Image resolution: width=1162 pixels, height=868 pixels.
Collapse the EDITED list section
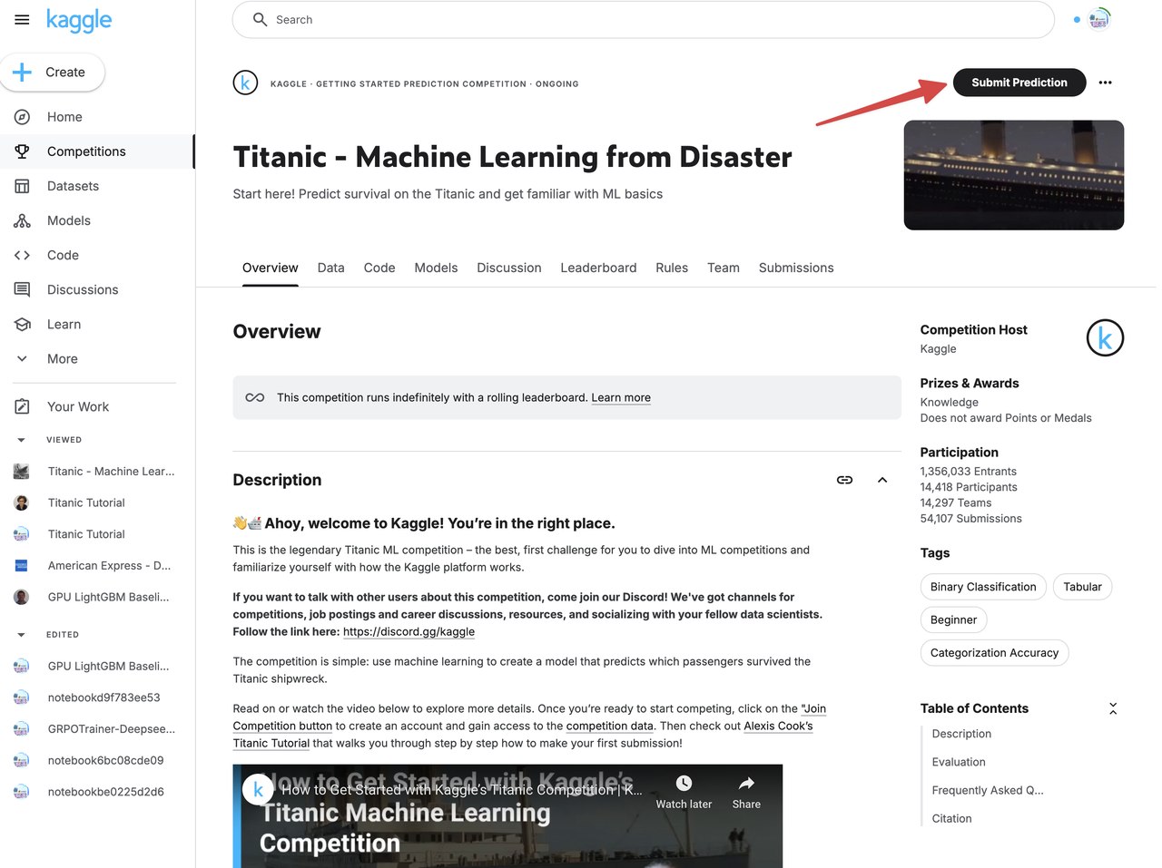22,635
